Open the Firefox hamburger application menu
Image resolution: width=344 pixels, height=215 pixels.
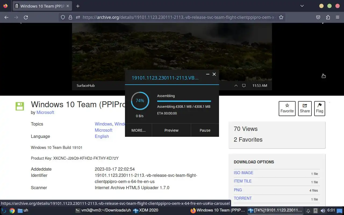pos(338,17)
